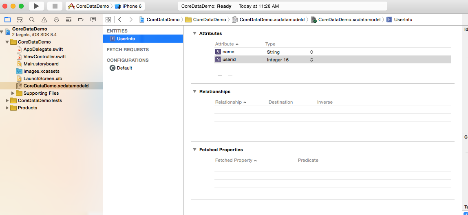This screenshot has width=468, height=215.
Task: Open CoreDataDemo.xcdatamodel jump bar segment
Action: pos(346,20)
